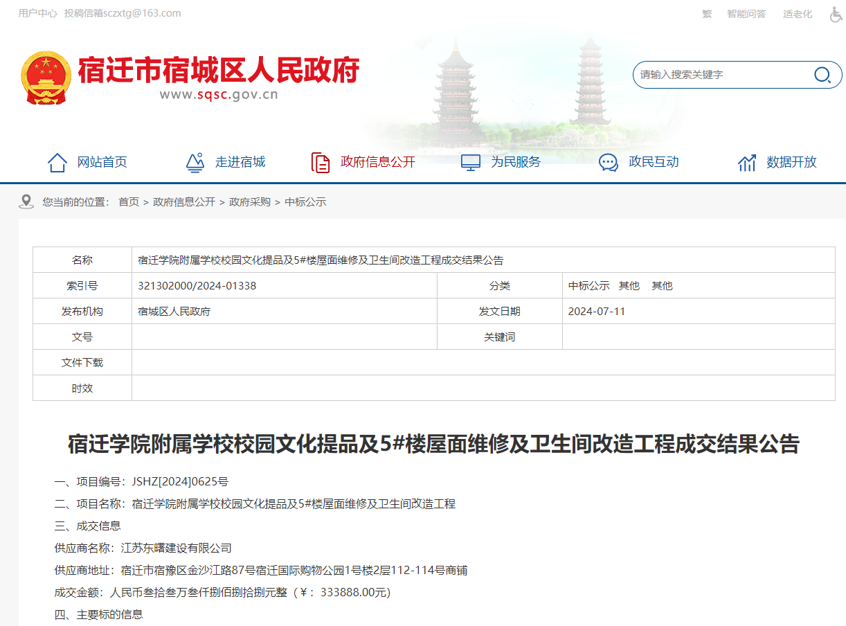
Task: Go to 政府信息公开 in the breadcrumb
Action: pos(184,202)
